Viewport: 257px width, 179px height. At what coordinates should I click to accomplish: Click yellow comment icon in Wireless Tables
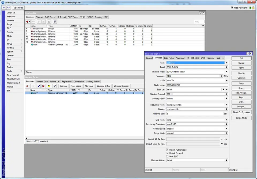[49, 86]
